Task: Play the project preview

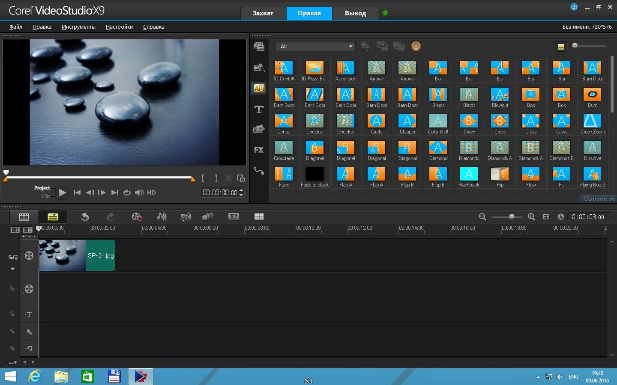Action: pos(63,192)
